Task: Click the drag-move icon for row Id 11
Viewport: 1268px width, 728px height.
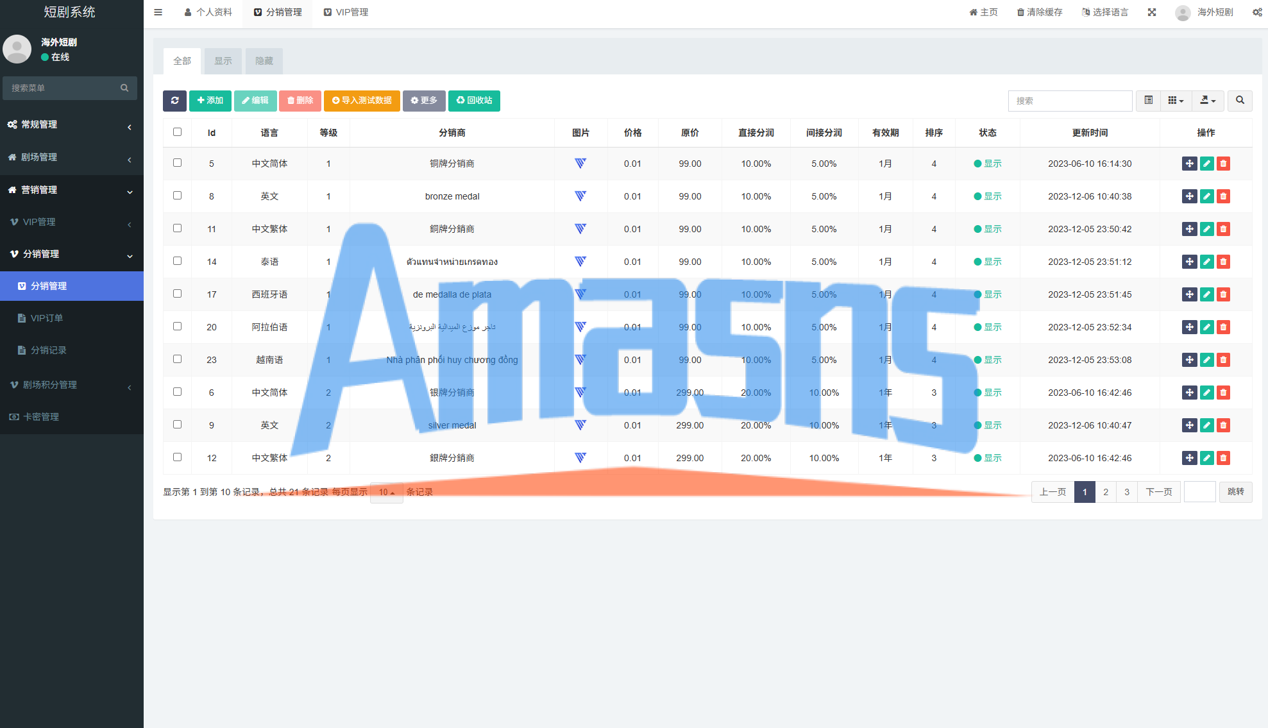Action: (x=1189, y=229)
